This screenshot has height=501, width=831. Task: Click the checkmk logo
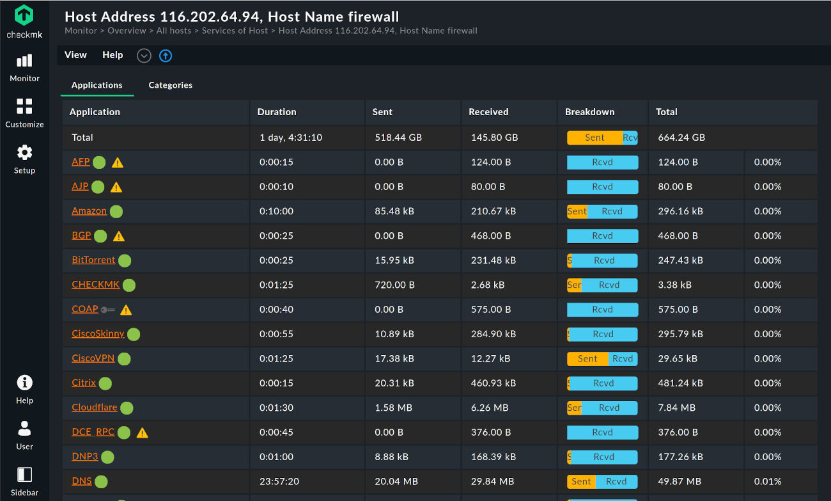[x=24, y=21]
